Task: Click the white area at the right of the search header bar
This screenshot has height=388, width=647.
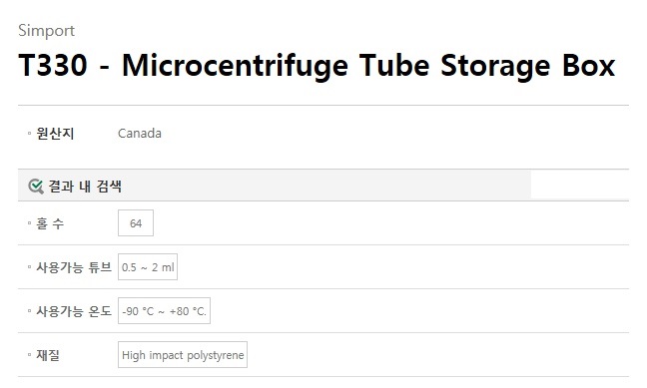Action: (580, 186)
